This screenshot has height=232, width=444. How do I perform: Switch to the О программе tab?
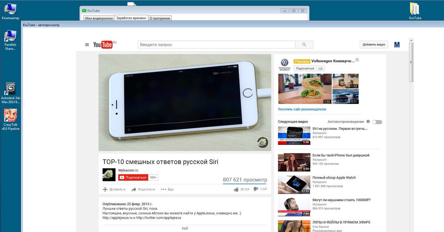pos(159,18)
